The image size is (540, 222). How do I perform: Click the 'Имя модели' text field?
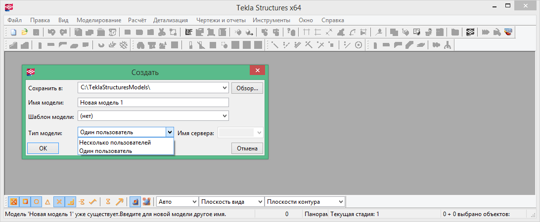pyautogui.click(x=153, y=103)
